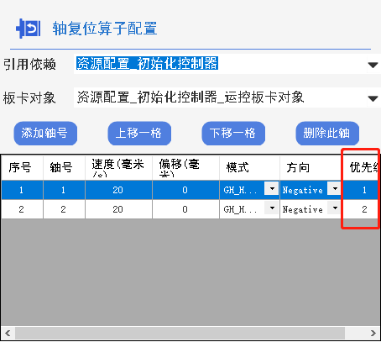381x342 pixels.
Task: Select the 速度 cell in row 2
Action: point(118,209)
